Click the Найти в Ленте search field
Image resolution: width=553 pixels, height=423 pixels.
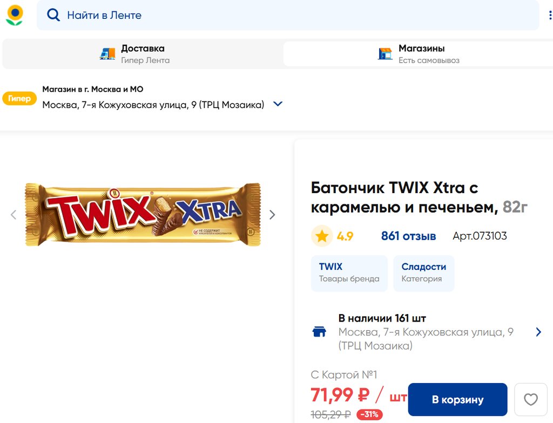[x=292, y=15]
